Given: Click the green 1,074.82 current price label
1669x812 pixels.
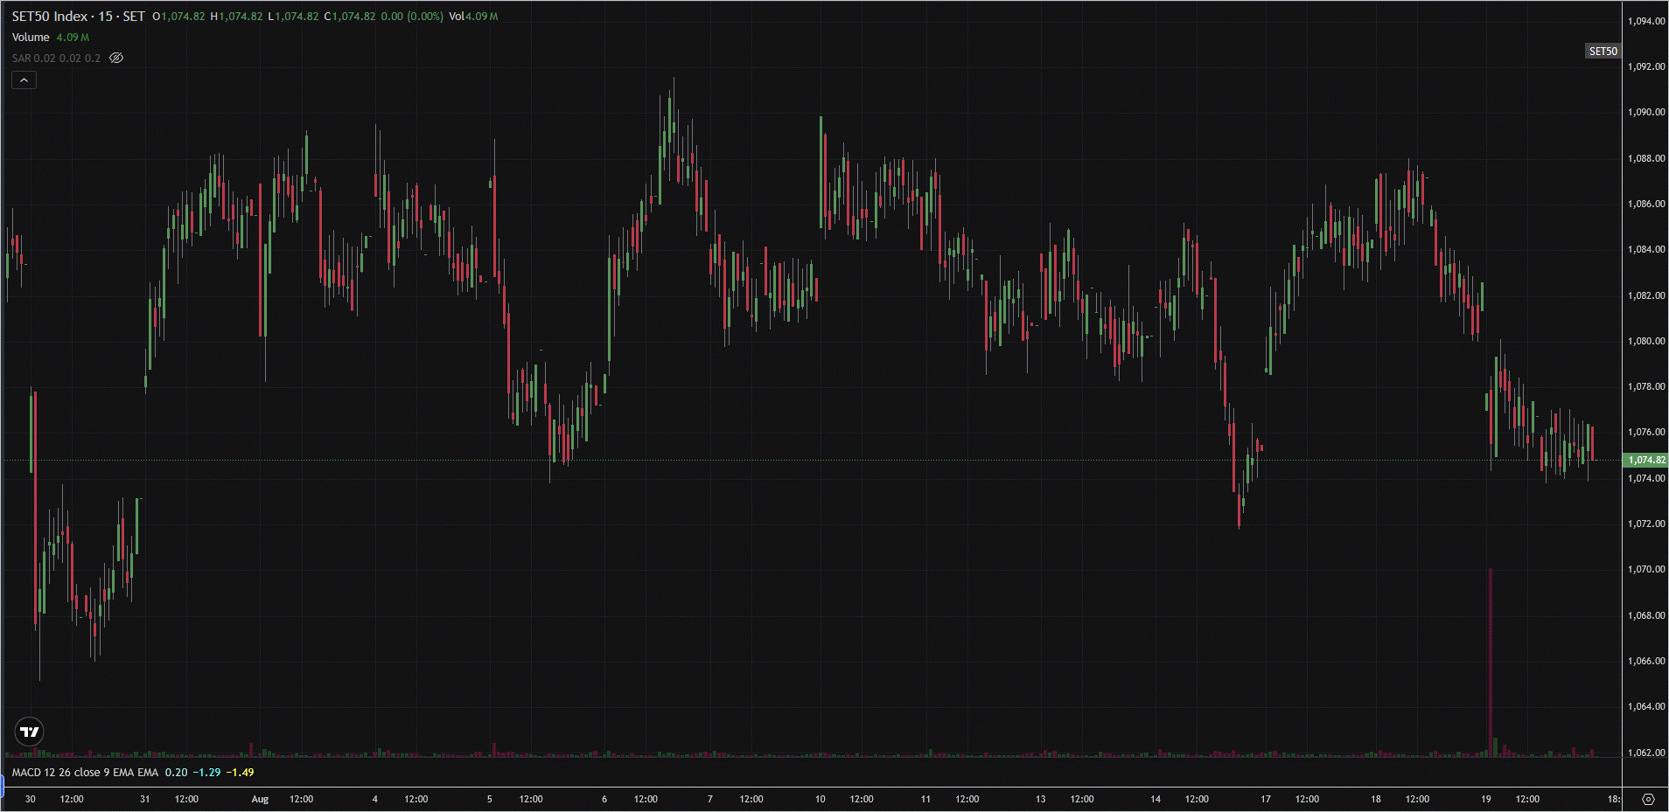Looking at the screenshot, I should click(x=1645, y=460).
